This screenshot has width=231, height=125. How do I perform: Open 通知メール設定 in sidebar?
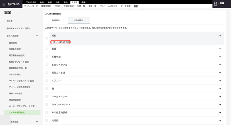(16, 93)
